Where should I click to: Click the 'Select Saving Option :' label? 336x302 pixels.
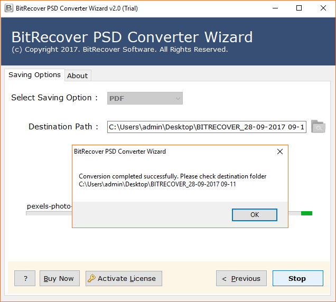[x=54, y=98]
